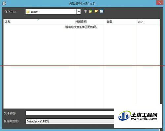Click the application icon in title bar

tap(4, 3)
